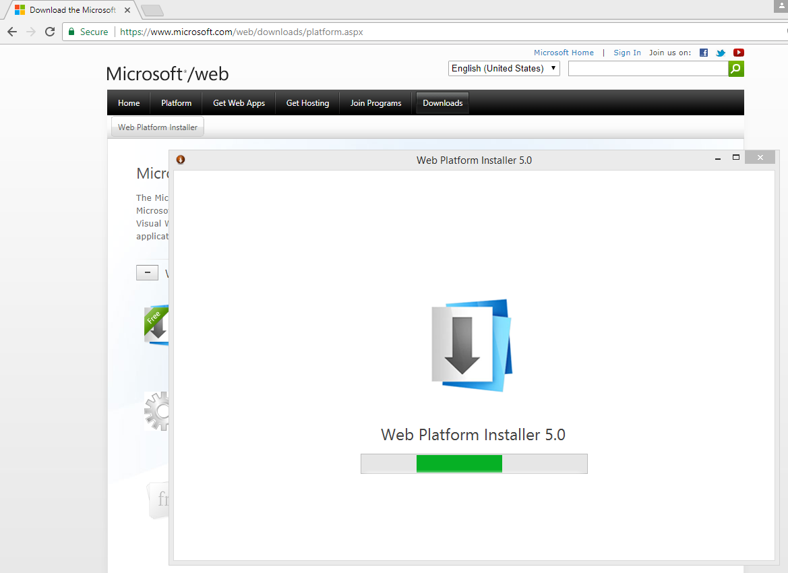Image resolution: width=788 pixels, height=573 pixels.
Task: Click the green installer progress bar
Action: click(x=474, y=463)
